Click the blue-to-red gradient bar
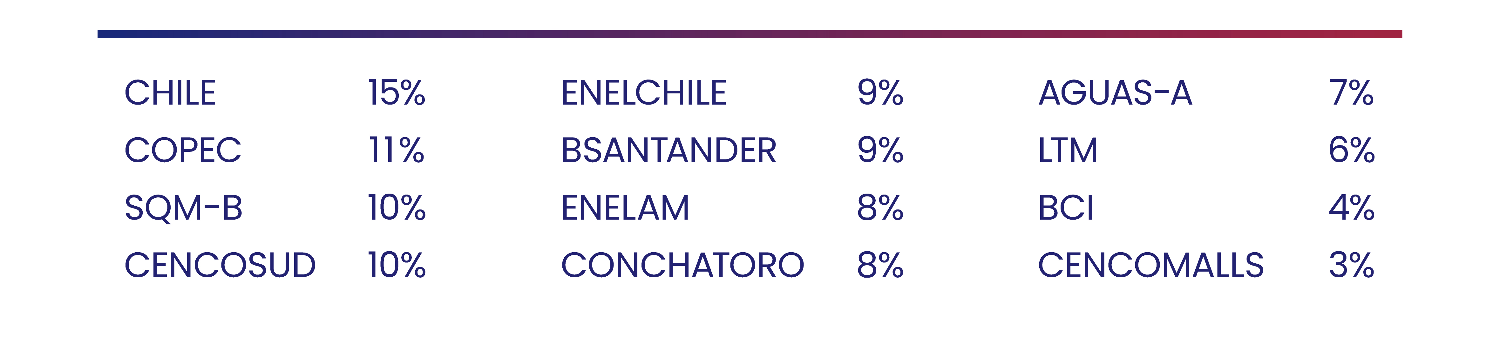Viewport: 1500px width, 347px height. click(x=750, y=34)
